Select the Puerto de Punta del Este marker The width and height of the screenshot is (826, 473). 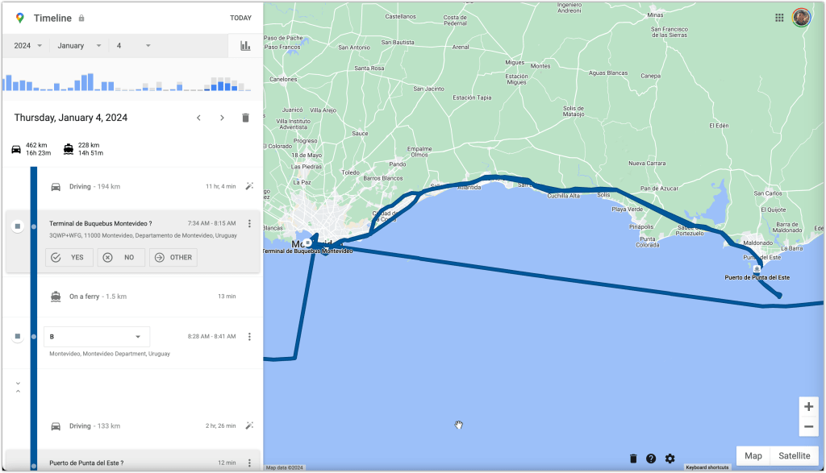pos(757,269)
